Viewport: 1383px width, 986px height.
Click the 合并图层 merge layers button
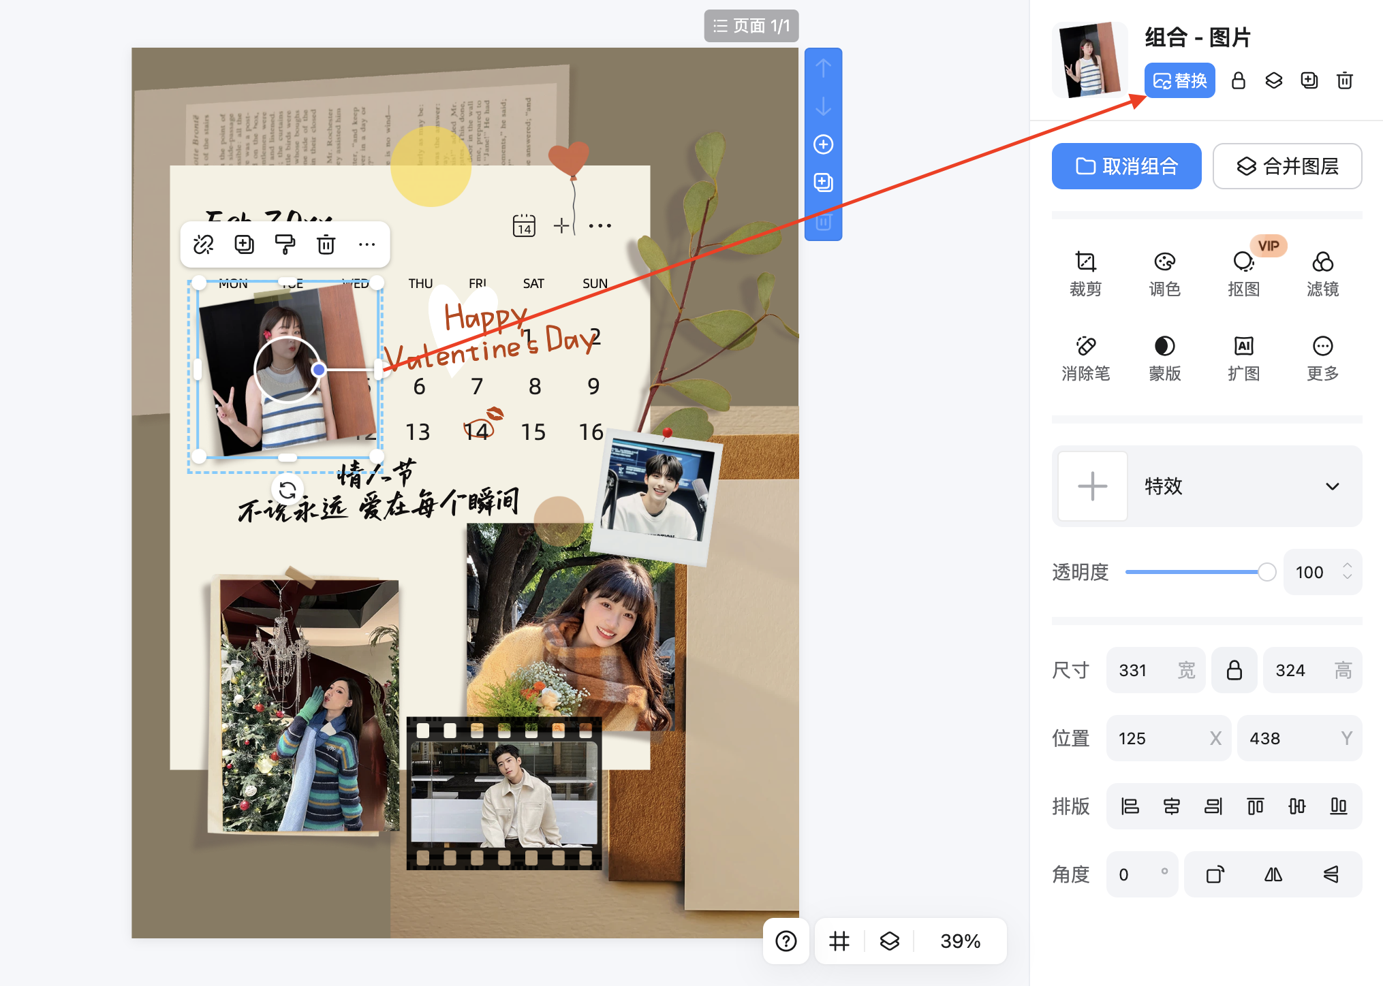point(1287,166)
